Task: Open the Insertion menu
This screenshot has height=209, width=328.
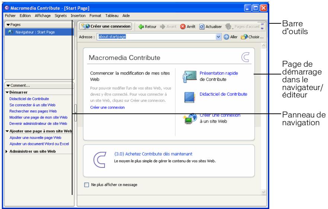Action: [x=78, y=16]
